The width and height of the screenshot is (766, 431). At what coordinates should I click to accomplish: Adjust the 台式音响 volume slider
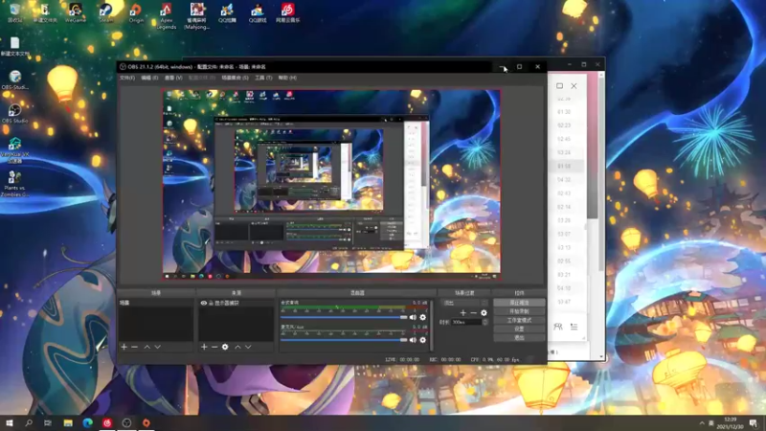click(344, 317)
